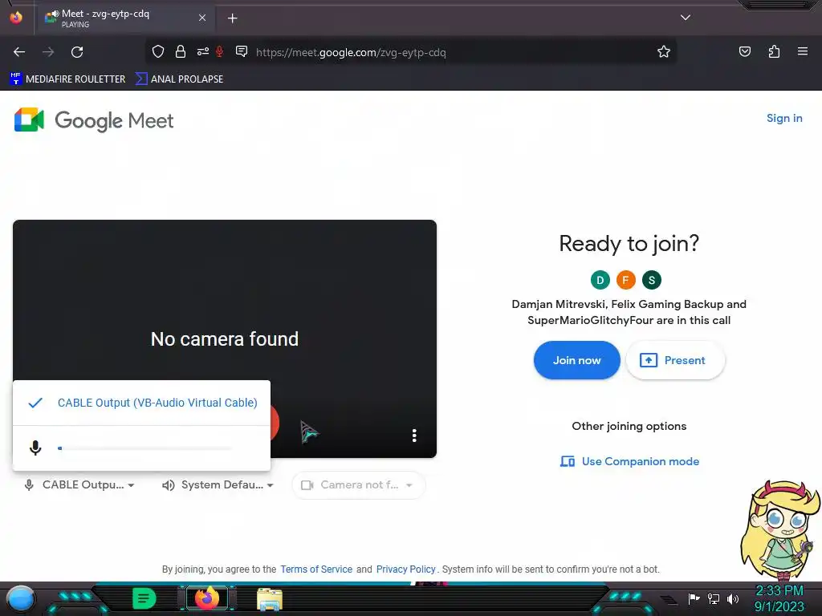
Task: Click the Start orb on the taskbar
Action: pos(21,598)
